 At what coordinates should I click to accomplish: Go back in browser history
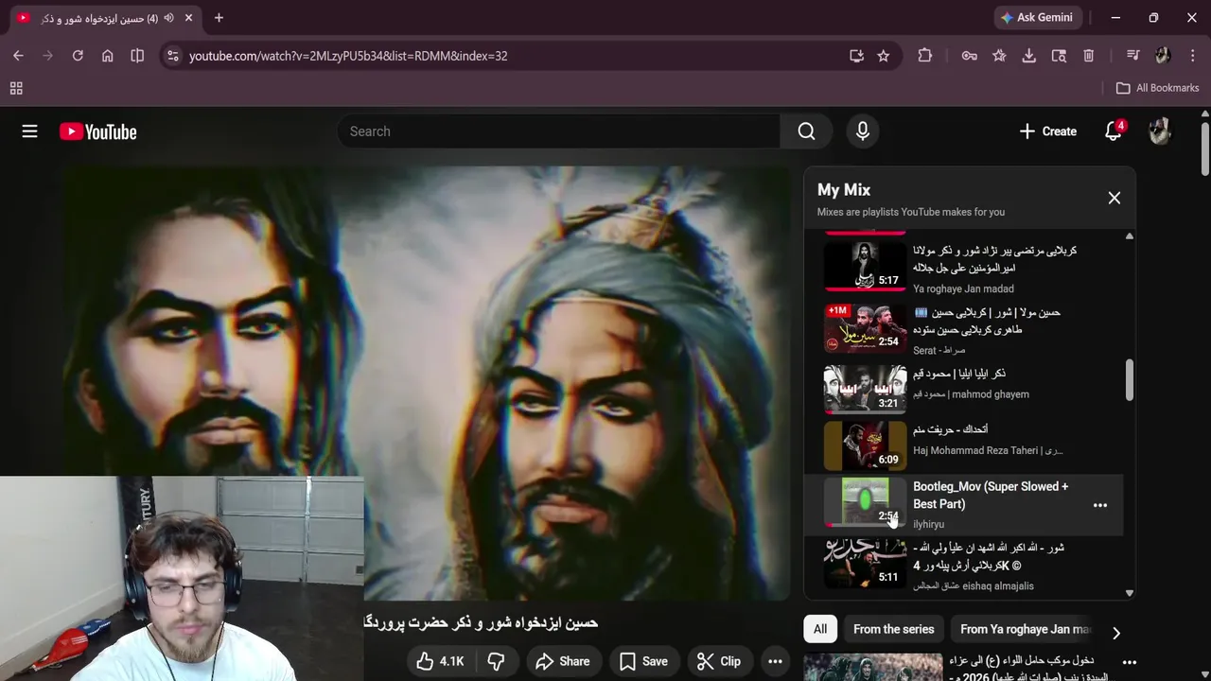18,56
